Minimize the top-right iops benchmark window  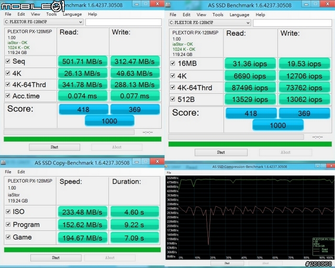306,4
